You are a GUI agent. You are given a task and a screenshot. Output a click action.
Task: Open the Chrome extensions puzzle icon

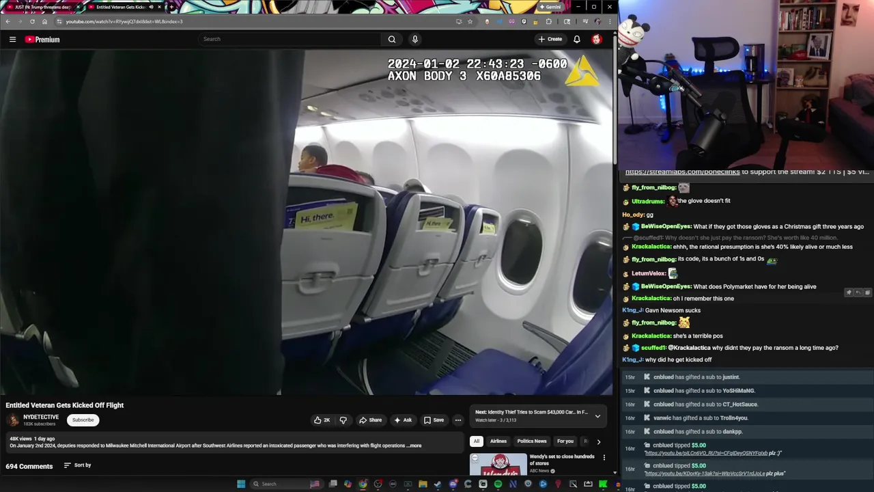coord(548,21)
